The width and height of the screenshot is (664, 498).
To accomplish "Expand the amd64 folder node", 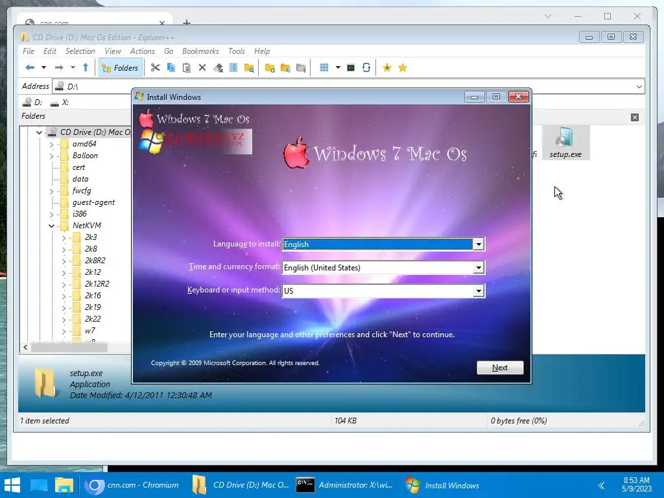I will tap(52, 145).
